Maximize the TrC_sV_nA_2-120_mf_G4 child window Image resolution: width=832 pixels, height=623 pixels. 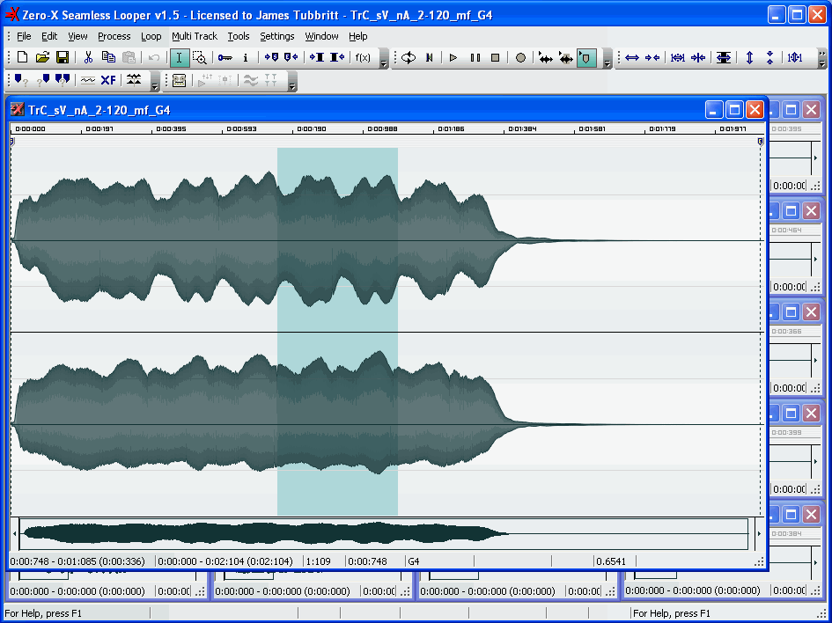click(x=734, y=110)
